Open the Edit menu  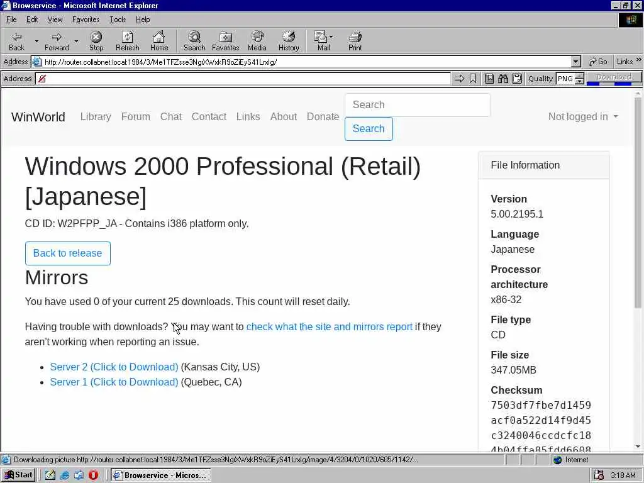(x=32, y=19)
